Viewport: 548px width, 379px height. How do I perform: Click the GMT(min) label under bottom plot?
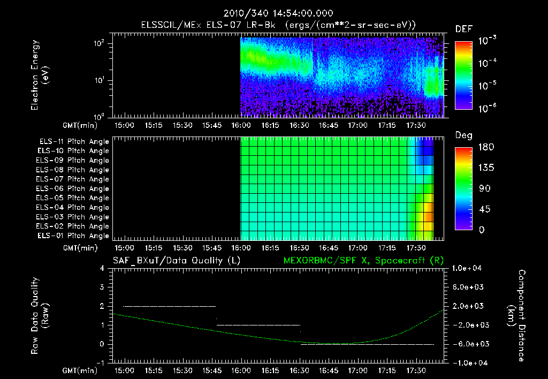coord(80,370)
